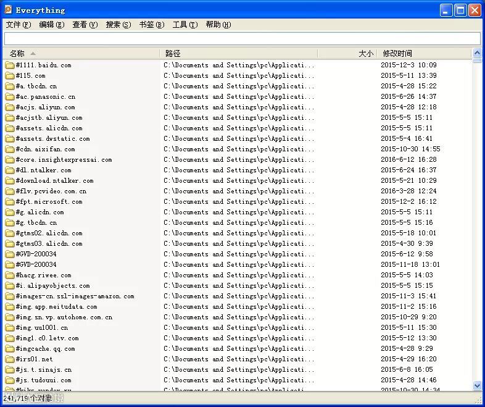Select #GVD-200034 row dated 2015-11-18 13:01
Image resolution: width=485 pixels, height=407 pixels.
click(36, 264)
